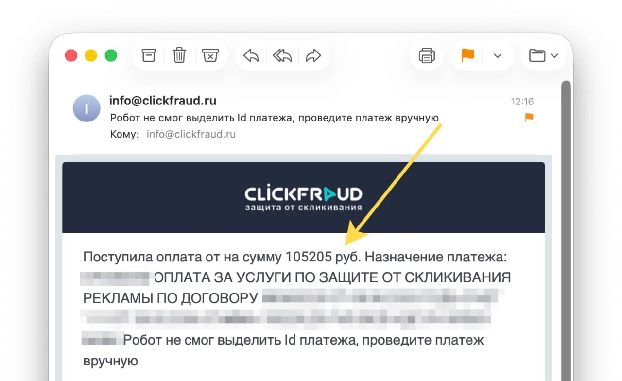Toggle the orange flag in toolbar

[x=467, y=55]
